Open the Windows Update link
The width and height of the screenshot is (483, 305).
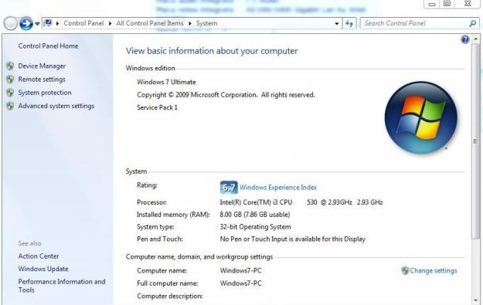pyautogui.click(x=43, y=269)
